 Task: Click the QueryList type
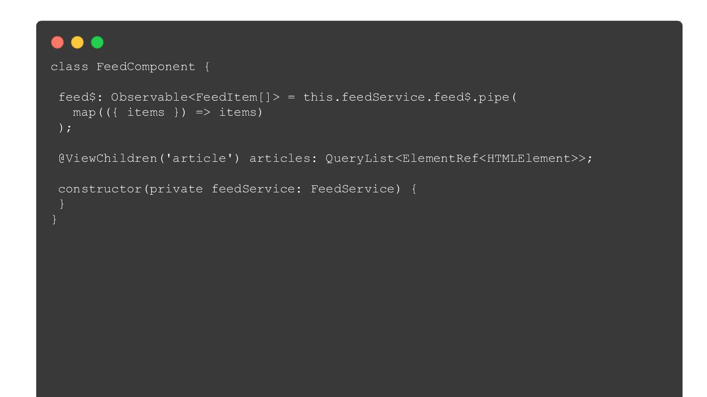(360, 159)
